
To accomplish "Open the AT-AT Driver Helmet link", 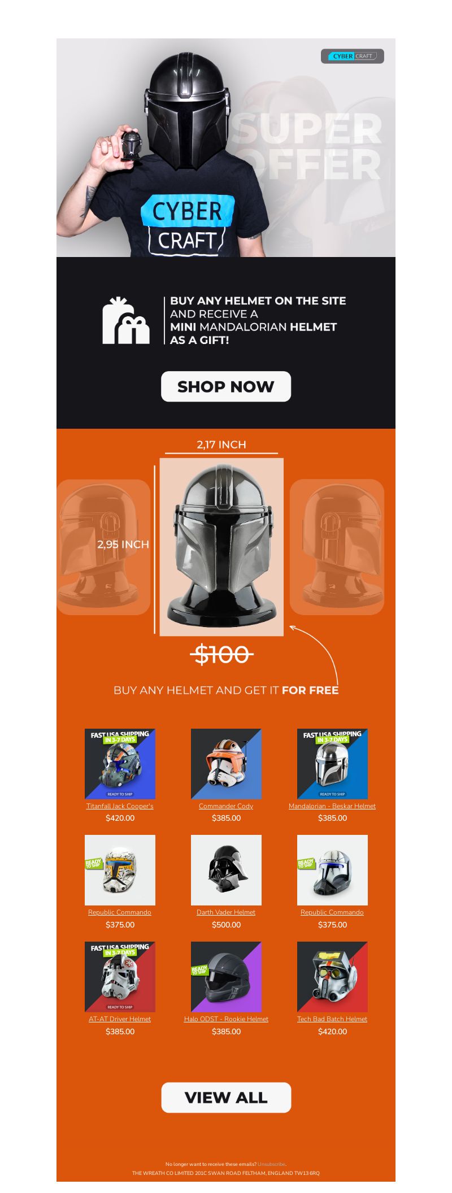I will coord(120,1019).
